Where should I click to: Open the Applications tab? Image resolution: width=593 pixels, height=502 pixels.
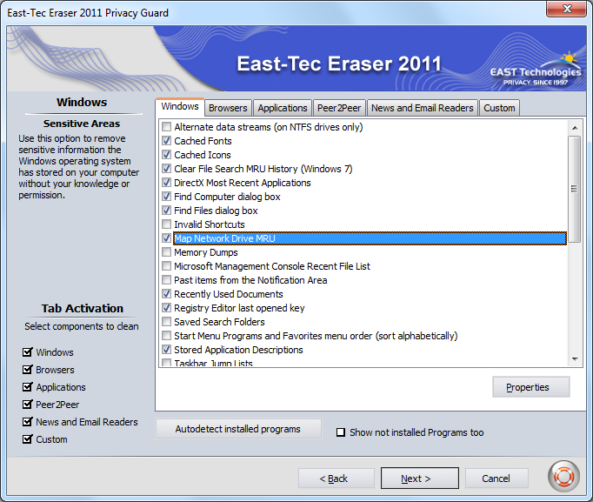(283, 108)
